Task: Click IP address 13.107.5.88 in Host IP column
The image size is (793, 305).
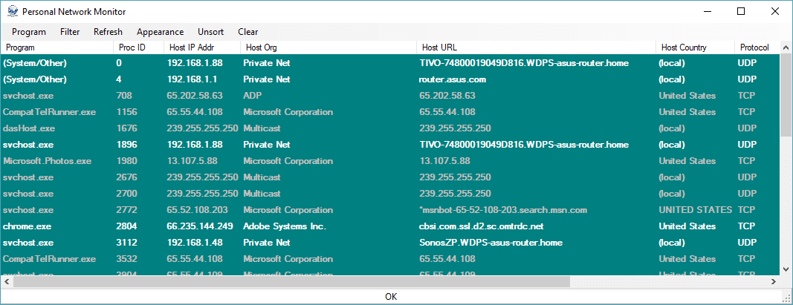Action: [x=192, y=161]
